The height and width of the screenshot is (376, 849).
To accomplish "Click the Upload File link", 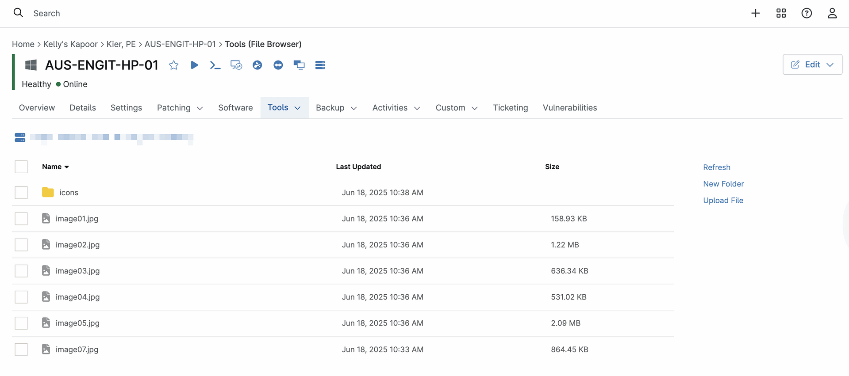I will point(723,201).
